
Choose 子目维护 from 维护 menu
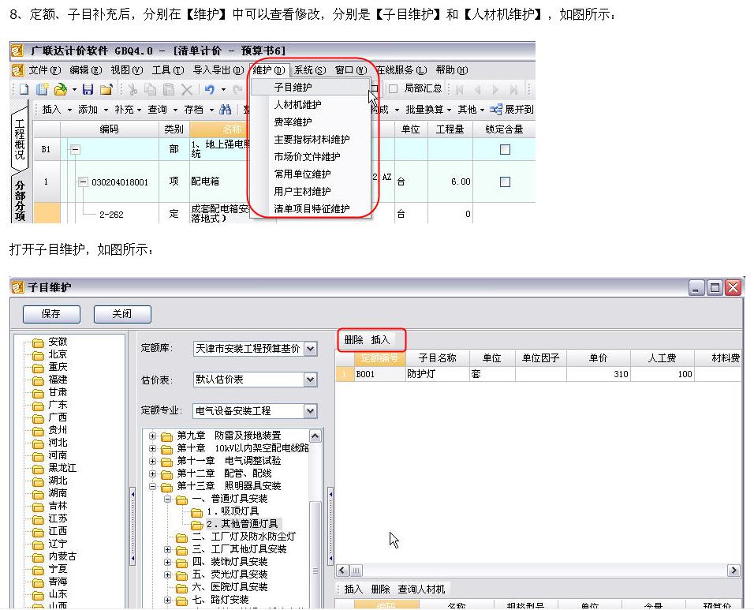point(311,88)
